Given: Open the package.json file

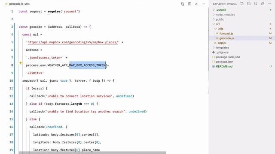Looking at the screenshot, I should [225, 62].
